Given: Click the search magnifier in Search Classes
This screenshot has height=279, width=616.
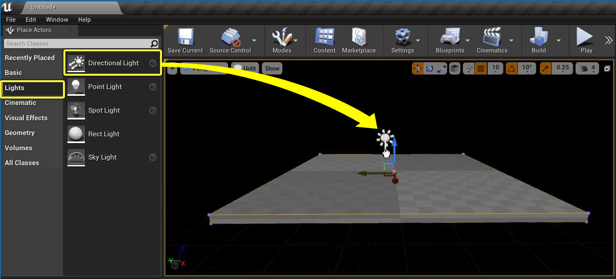Looking at the screenshot, I should point(154,44).
